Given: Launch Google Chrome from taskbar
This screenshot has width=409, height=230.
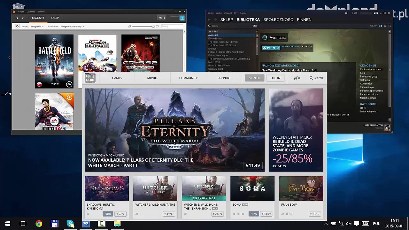Looking at the screenshot, I should coord(39,224).
